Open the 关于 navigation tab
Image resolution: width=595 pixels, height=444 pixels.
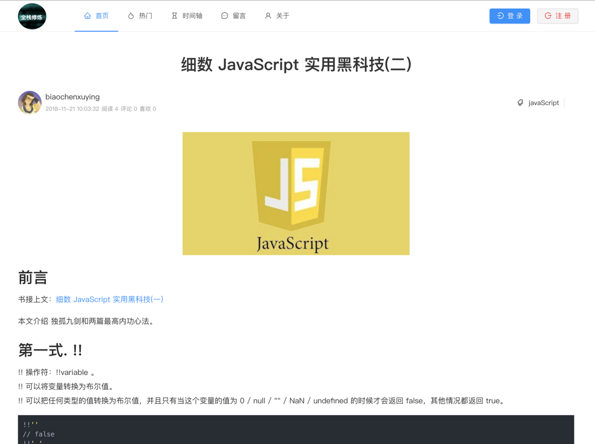tap(277, 16)
